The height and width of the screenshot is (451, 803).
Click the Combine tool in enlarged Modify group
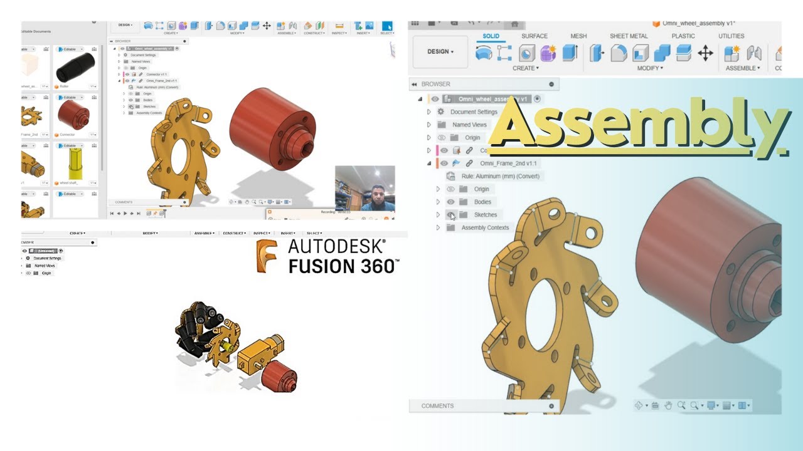pos(662,53)
